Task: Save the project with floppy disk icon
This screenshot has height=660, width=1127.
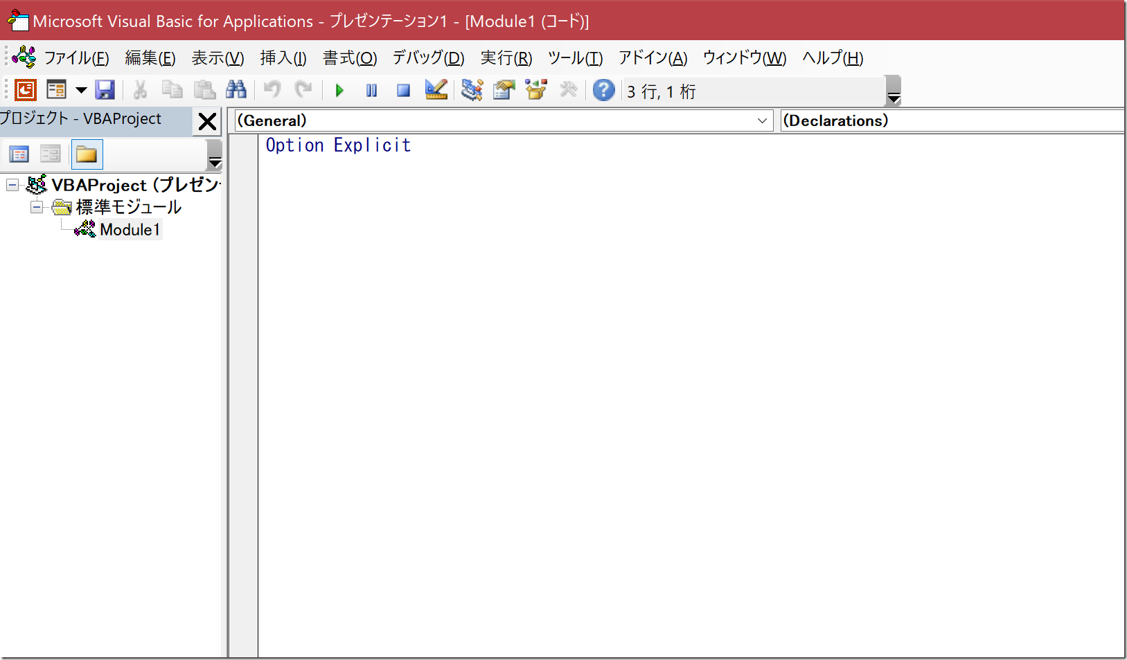Action: (105, 90)
